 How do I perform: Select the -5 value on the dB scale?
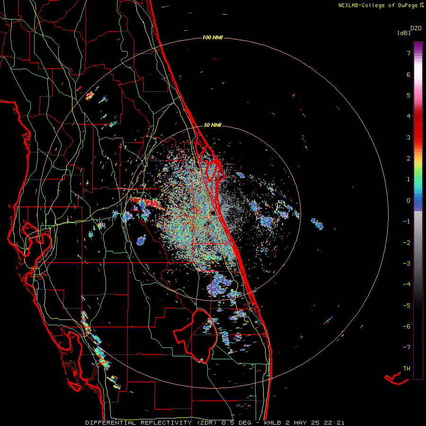pos(407,306)
